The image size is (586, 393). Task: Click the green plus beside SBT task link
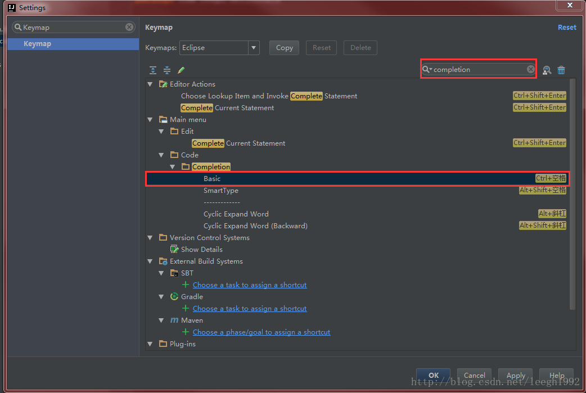[x=186, y=284]
